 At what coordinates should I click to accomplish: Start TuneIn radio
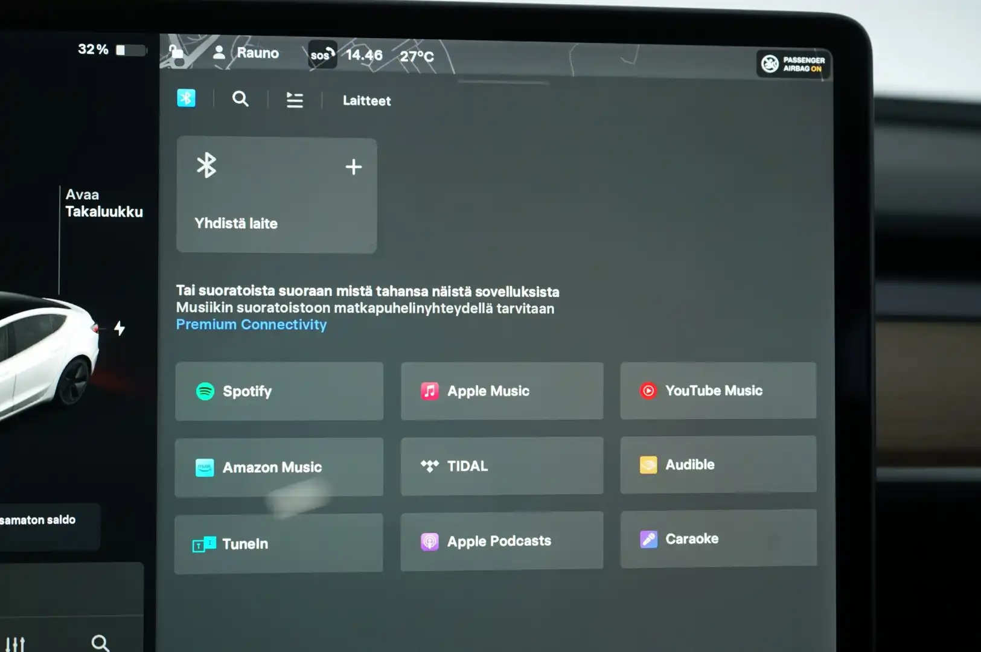[278, 543]
